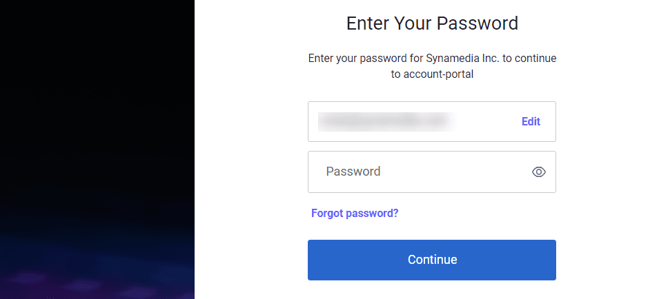Select the Password placeholder text
Screen dimensions: 659x299
click(353, 172)
